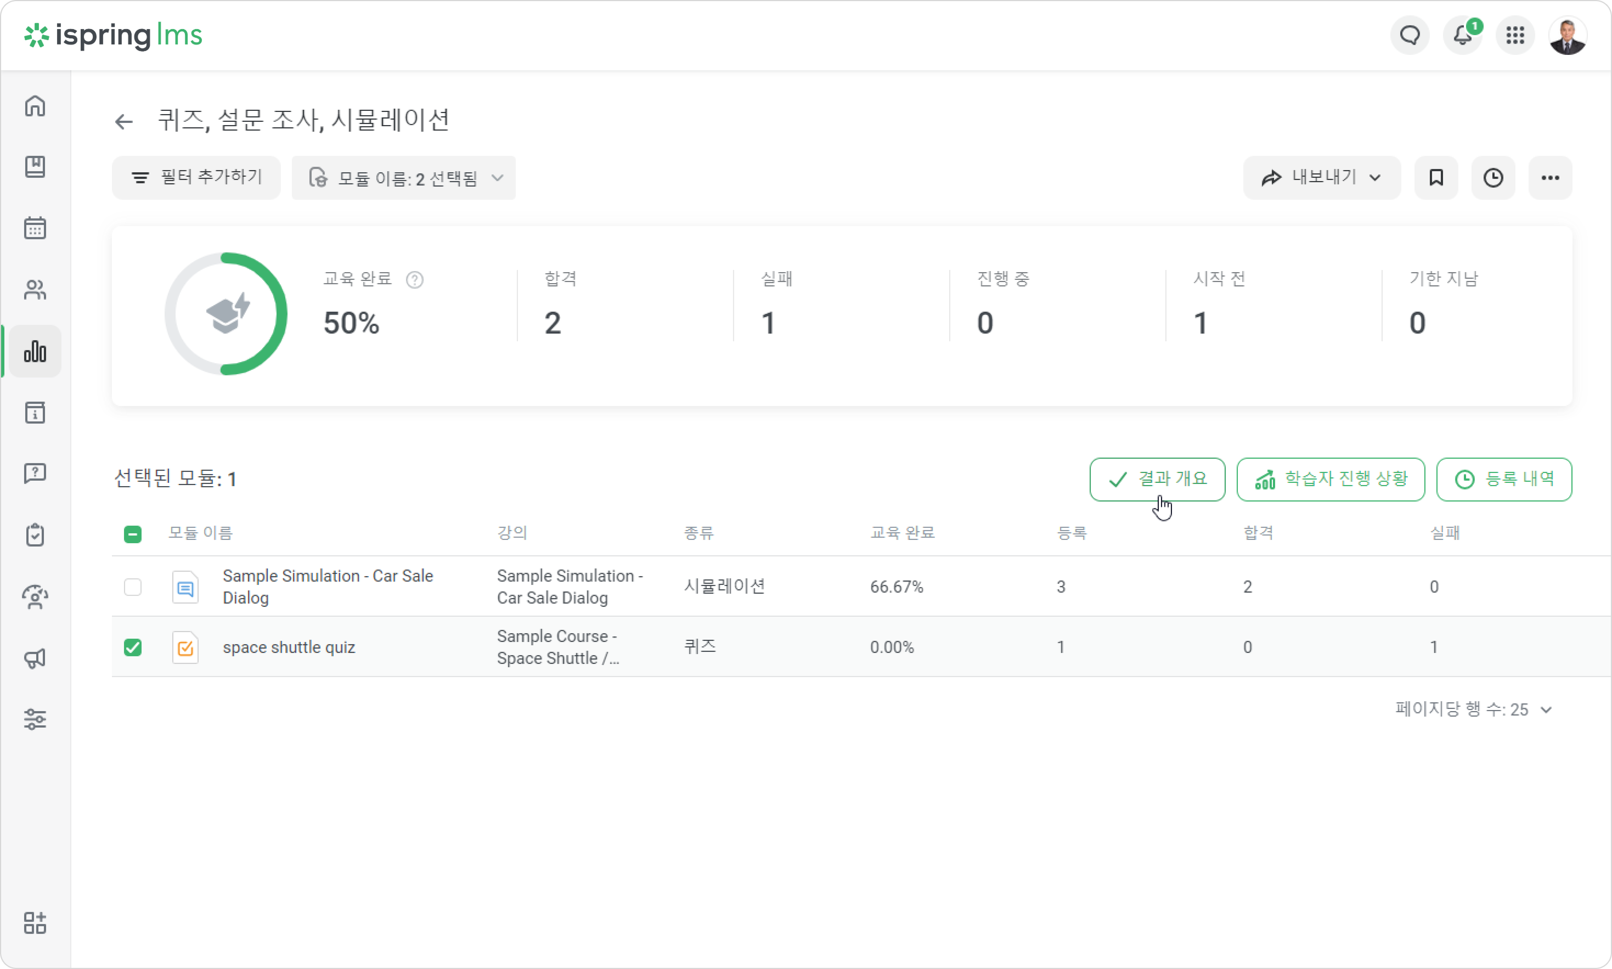Open the question bubble sidebar icon

click(x=35, y=474)
